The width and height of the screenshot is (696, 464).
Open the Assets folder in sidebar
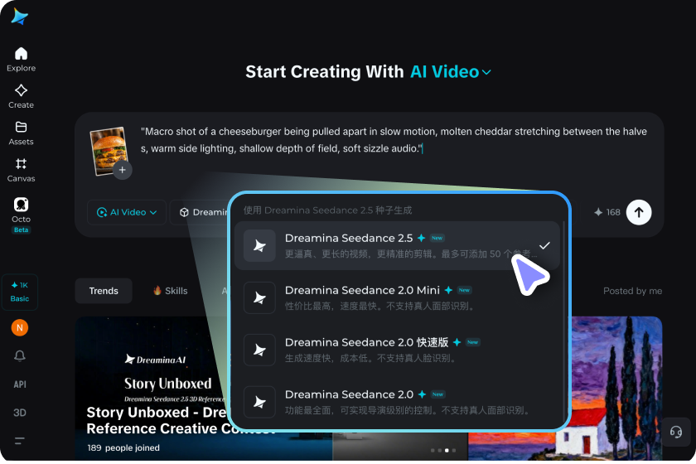tap(21, 133)
